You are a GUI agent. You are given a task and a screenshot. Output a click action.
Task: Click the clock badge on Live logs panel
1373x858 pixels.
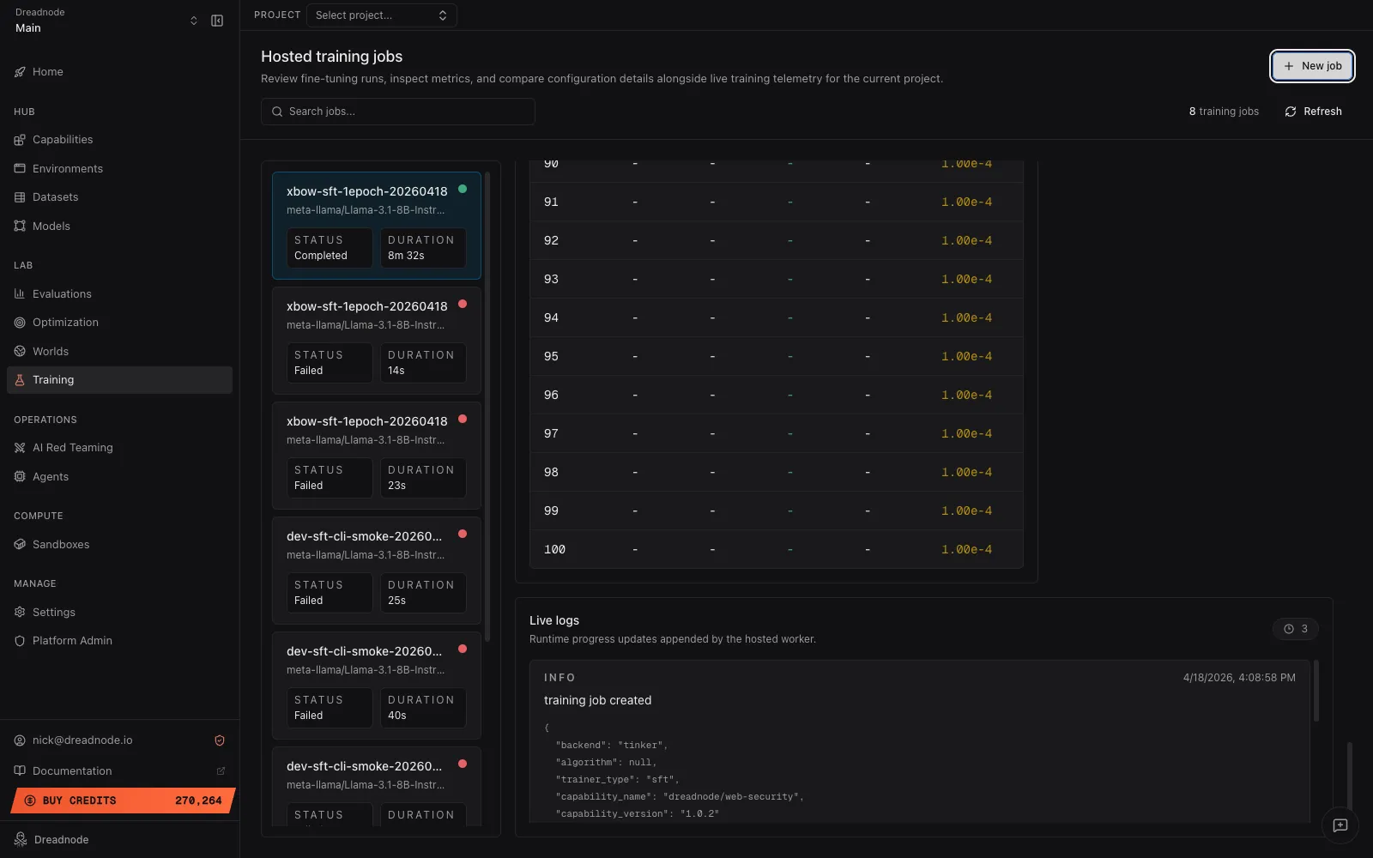pyautogui.click(x=1296, y=628)
